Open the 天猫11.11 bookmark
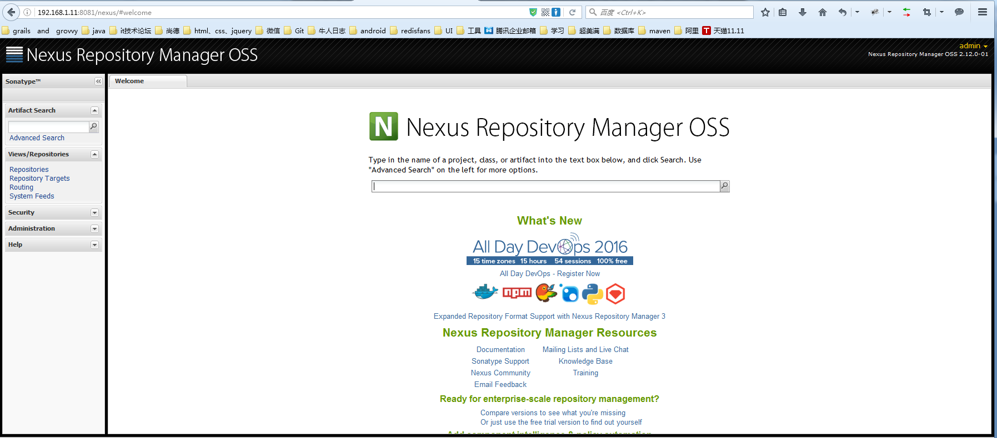Viewport: 997px width, 438px height. [x=723, y=30]
